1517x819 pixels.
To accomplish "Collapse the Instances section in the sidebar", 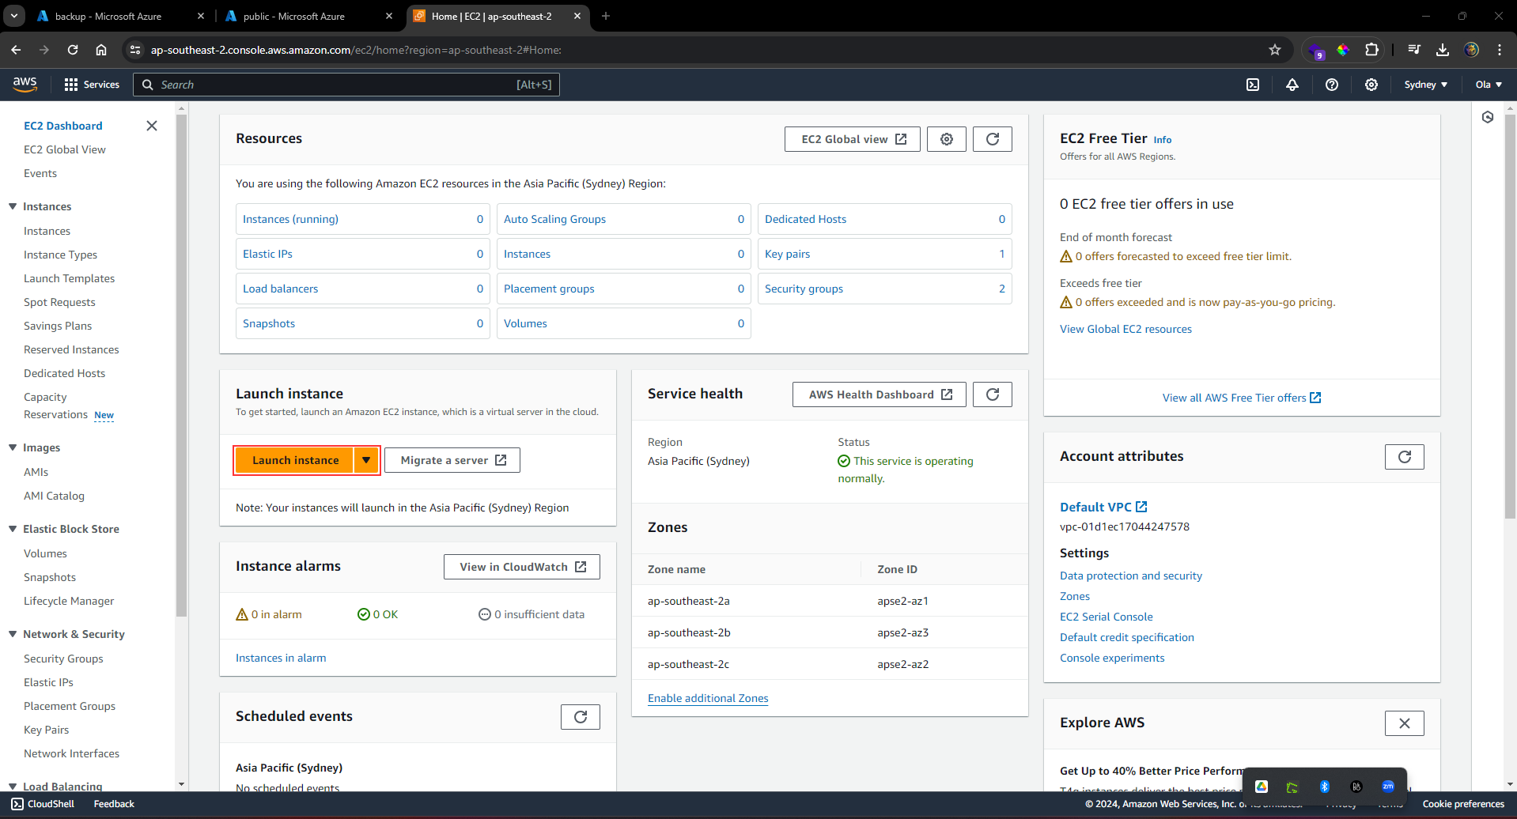I will (x=12, y=206).
